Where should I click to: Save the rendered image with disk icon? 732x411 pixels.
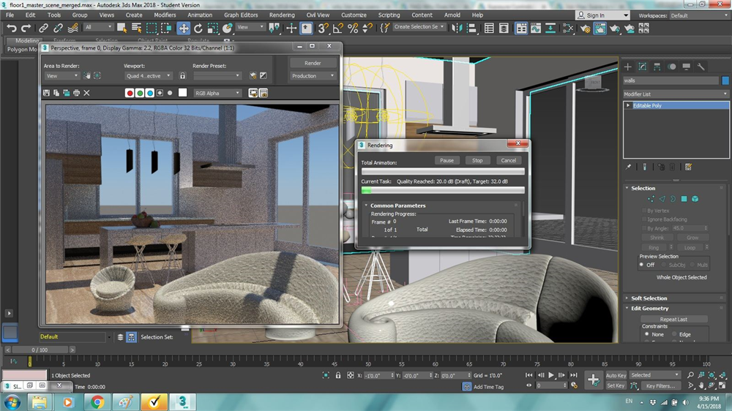47,93
